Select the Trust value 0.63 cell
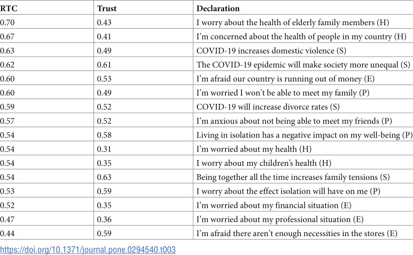 click(143, 177)
